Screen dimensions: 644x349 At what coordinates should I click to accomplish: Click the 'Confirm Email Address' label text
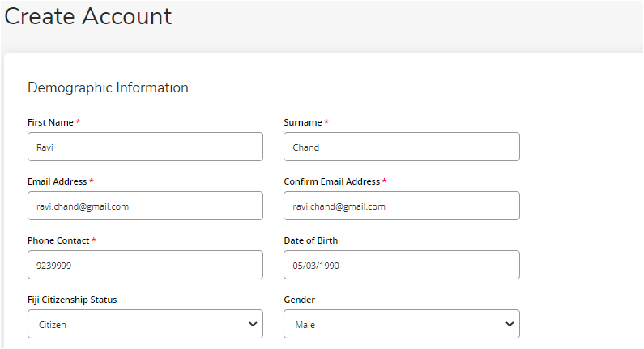332,181
